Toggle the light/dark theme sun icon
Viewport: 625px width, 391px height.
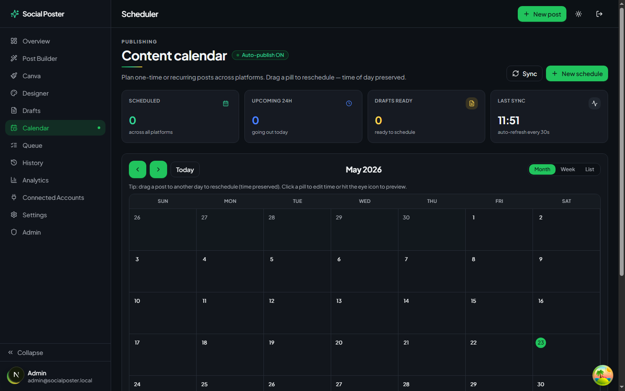click(579, 14)
